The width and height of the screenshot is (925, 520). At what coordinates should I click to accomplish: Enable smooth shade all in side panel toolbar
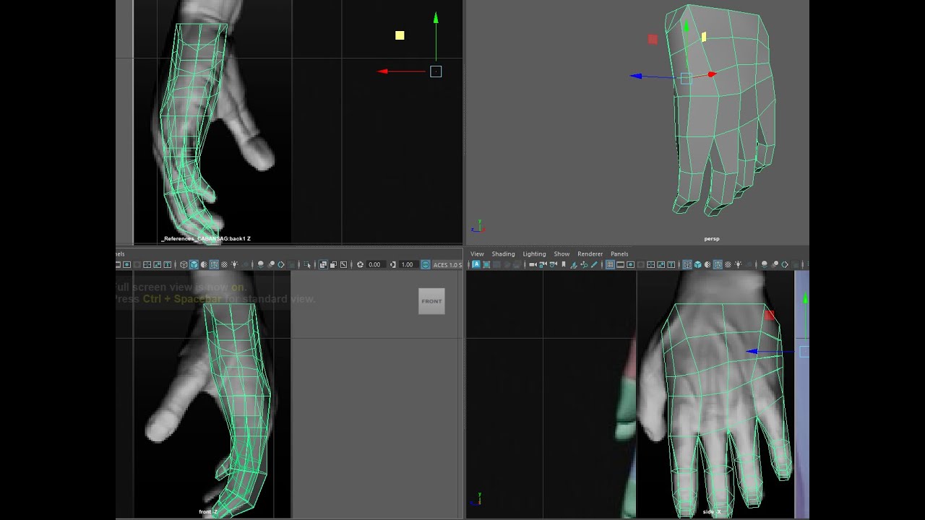coord(698,264)
